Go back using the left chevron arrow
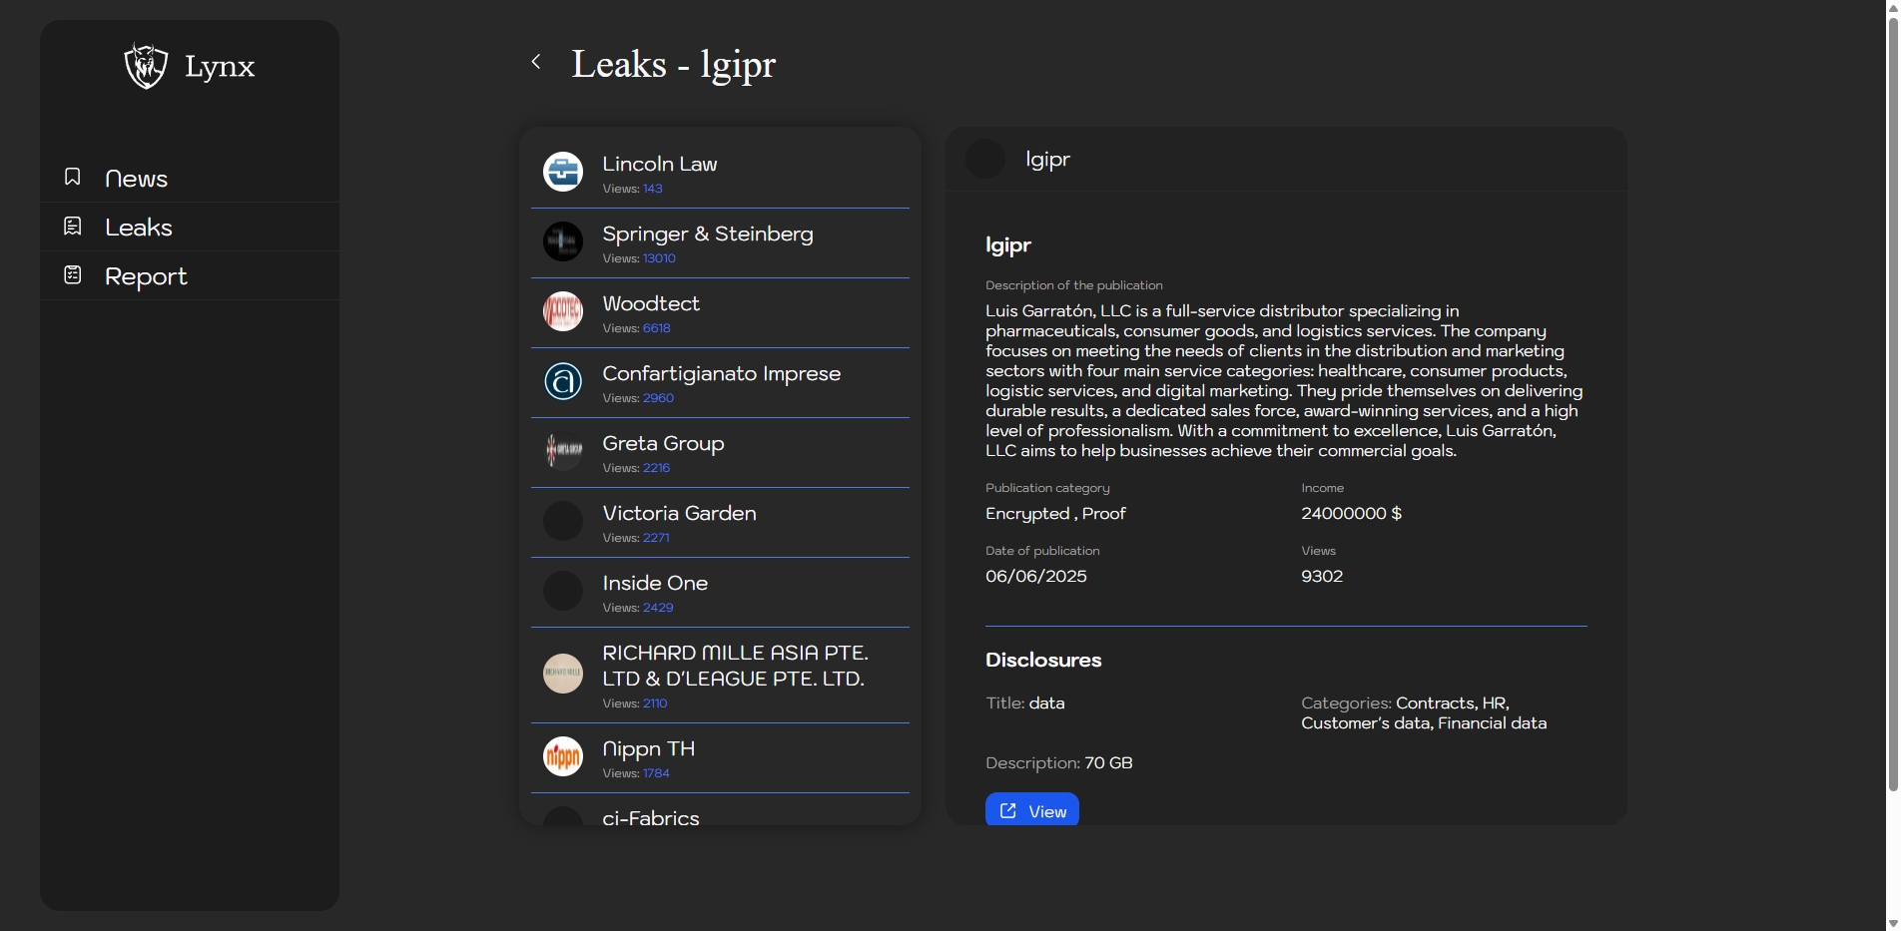 [x=536, y=62]
